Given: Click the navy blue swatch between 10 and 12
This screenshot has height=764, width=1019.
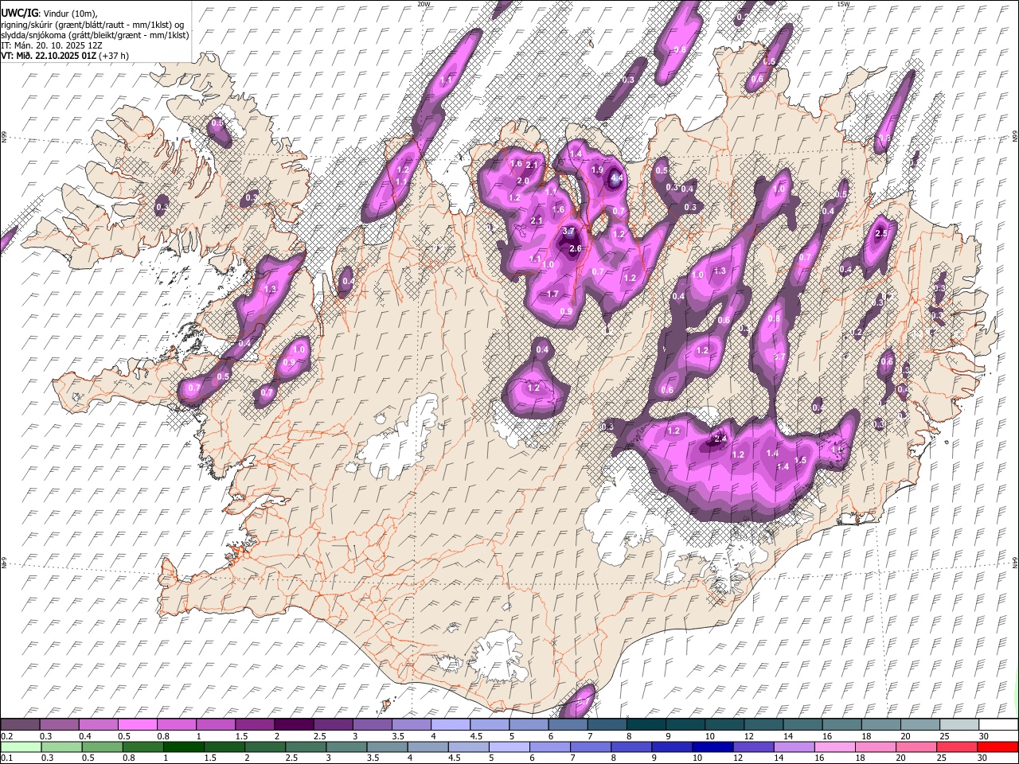Looking at the screenshot, I should 712,747.
